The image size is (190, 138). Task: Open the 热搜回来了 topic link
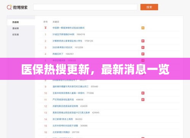pyautogui.click(x=58, y=54)
